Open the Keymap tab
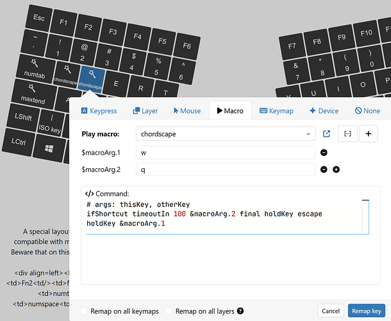The width and height of the screenshot is (391, 321). 276,110
